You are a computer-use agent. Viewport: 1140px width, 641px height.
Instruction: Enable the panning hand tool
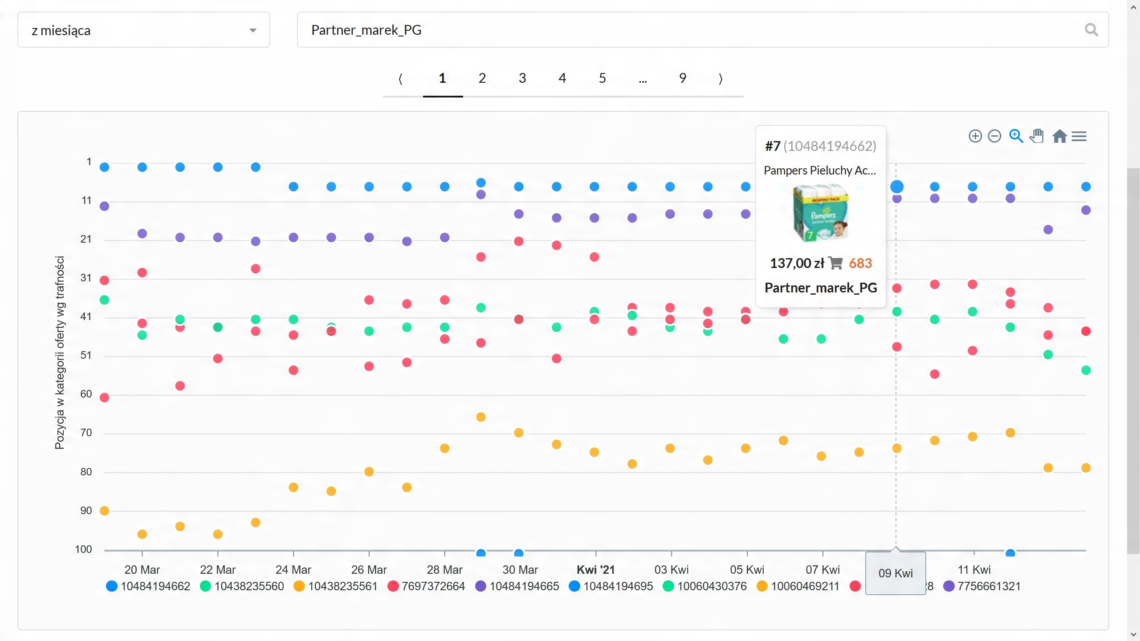pyautogui.click(x=1037, y=136)
